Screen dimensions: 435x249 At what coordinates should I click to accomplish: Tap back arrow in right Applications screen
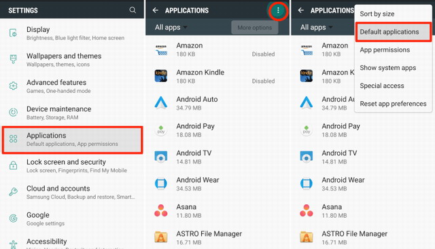300,10
